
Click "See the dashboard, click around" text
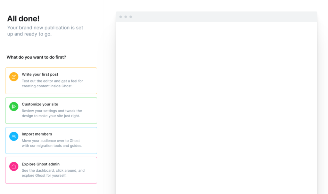pyautogui.click(x=53, y=173)
